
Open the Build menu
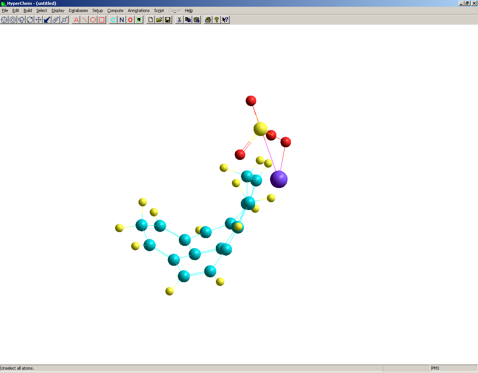pos(28,10)
